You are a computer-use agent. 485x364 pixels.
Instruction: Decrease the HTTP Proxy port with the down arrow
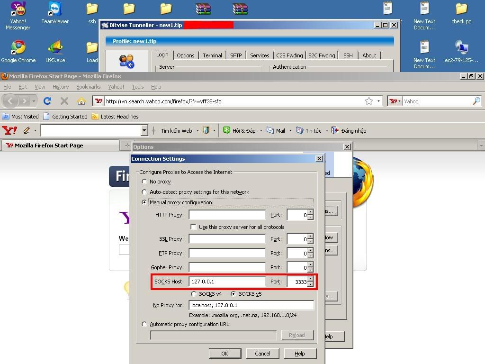tap(311, 217)
